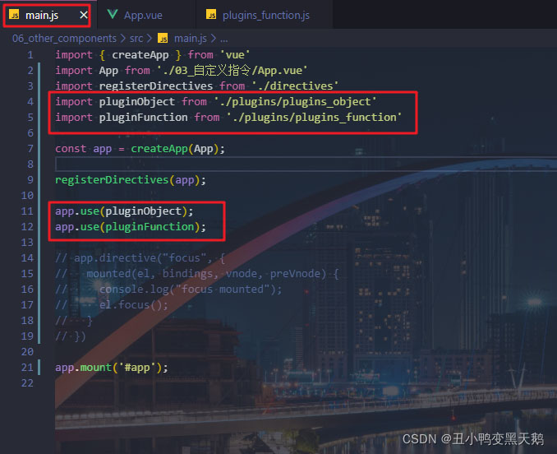Click 'pluginObject' in the line 4 import
This screenshot has height=454, width=557.
[136, 102]
